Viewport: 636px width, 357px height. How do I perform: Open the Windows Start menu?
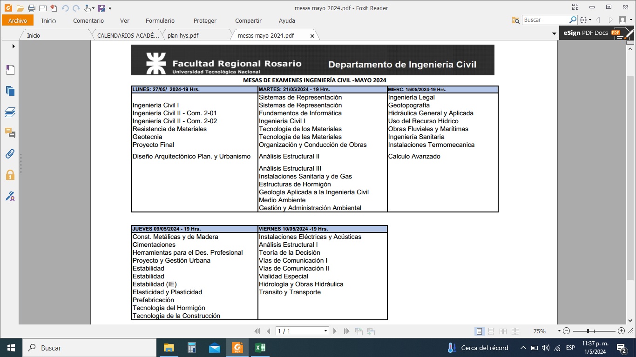11,347
